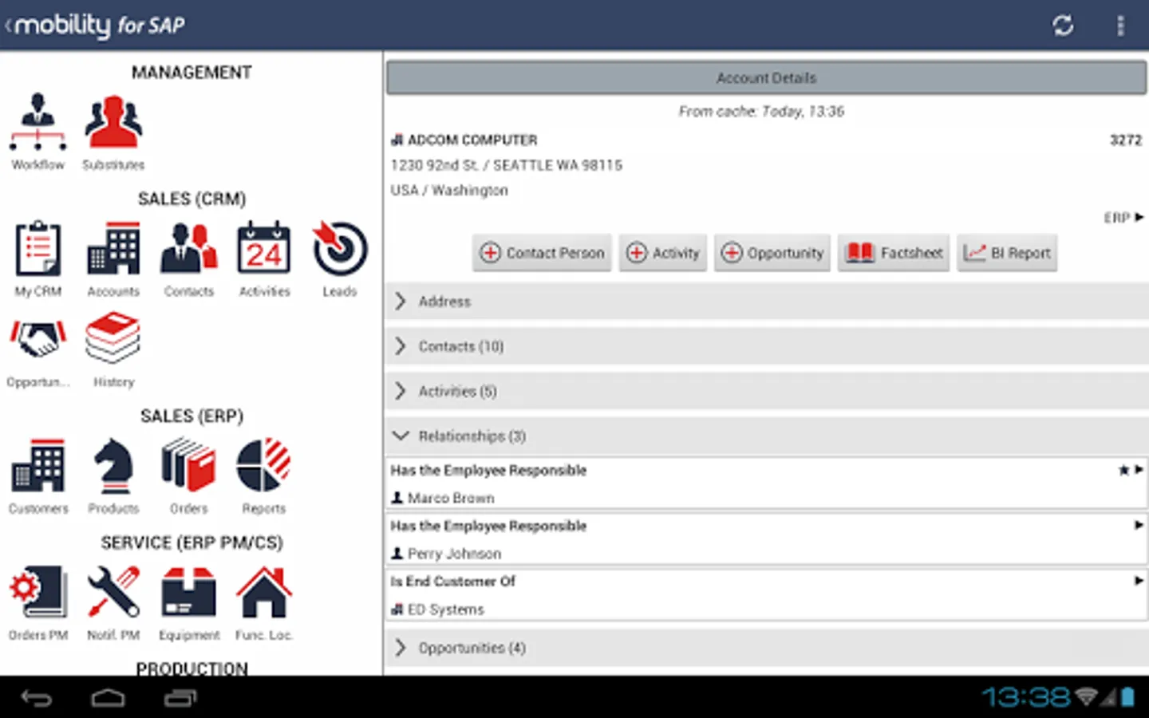The height and width of the screenshot is (718, 1149).
Task: Tap the Android back button
Action: [x=37, y=699]
